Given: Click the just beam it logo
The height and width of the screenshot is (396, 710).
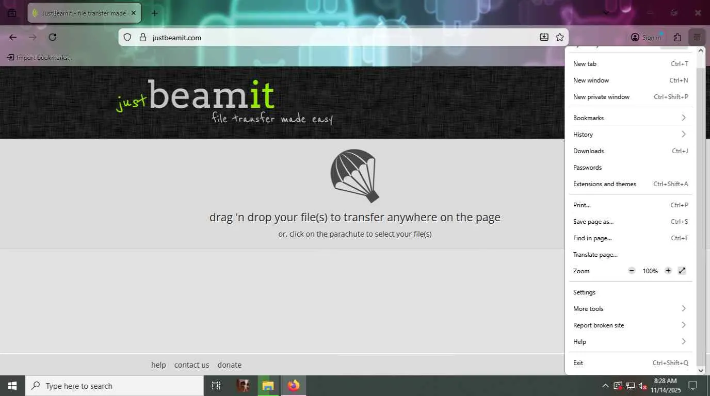Looking at the screenshot, I should tap(225, 102).
